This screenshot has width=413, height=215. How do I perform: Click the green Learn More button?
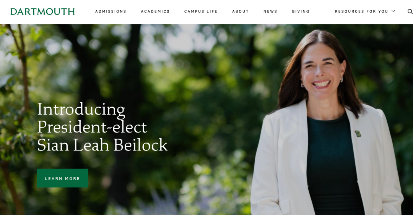pos(63,178)
